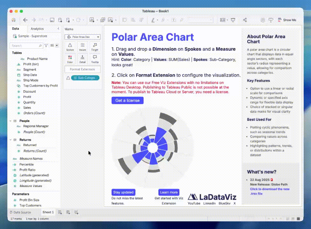The image size is (311, 229).
Task: Click the Color mark card
Action: coord(70,59)
